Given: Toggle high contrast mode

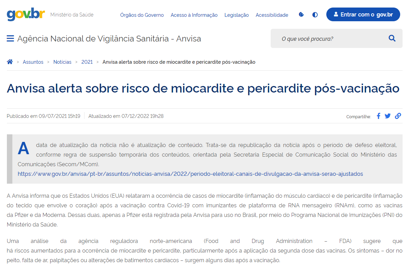Looking at the screenshot, I should pos(315,15).
